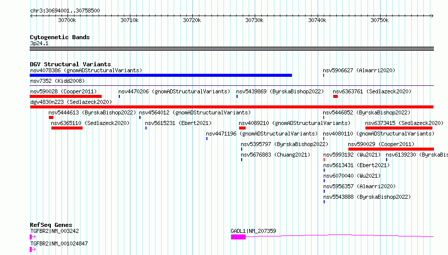Click the small red nsv5444613 variant bar
448x255 pixels.
pyautogui.click(x=51, y=117)
